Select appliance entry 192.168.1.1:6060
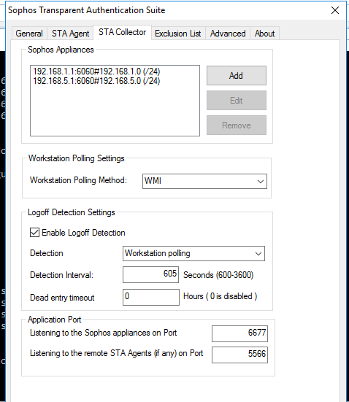 (x=96, y=71)
